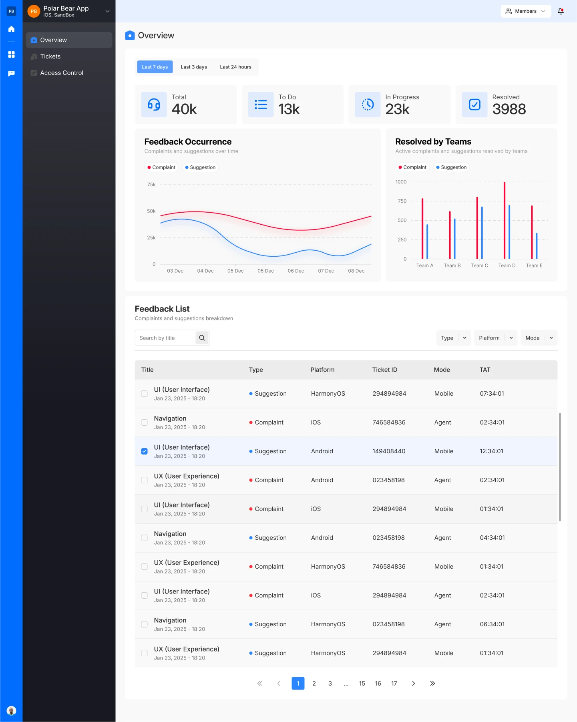
Task: Uncheck the Android 149408440 row checkbox
Action: point(145,451)
